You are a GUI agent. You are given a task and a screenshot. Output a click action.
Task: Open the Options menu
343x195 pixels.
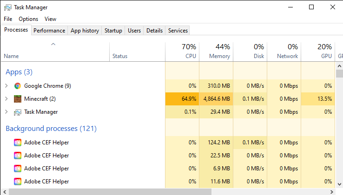click(28, 19)
